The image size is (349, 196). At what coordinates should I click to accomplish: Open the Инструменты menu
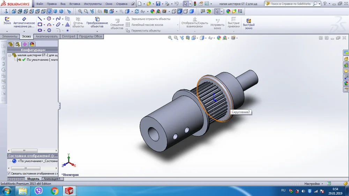point(92,4)
